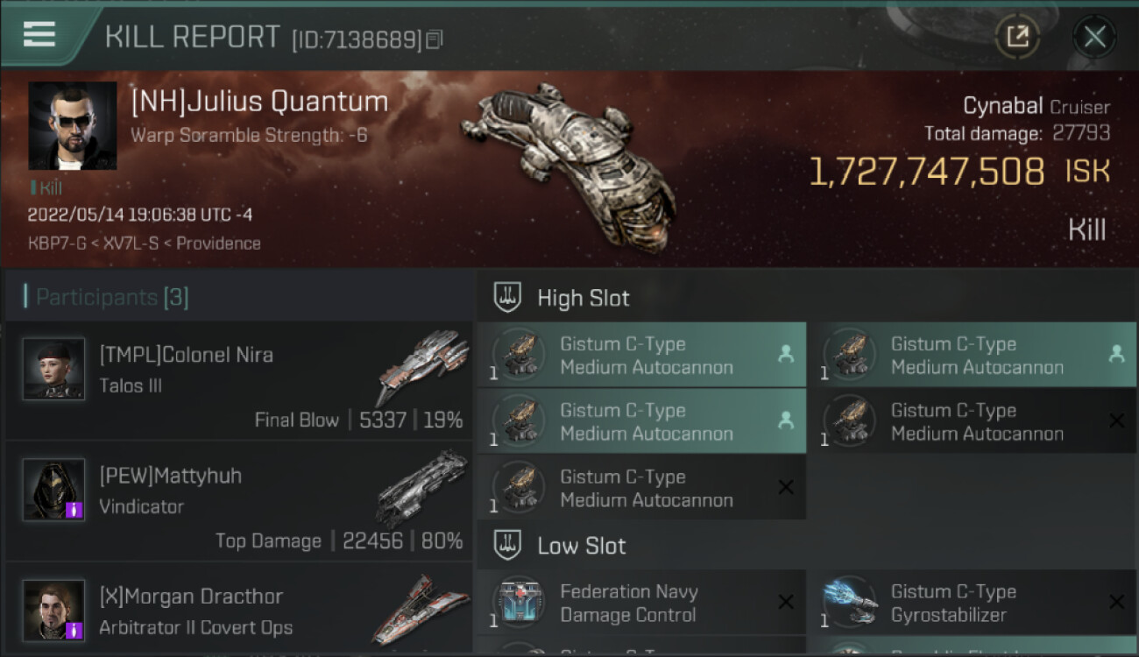Select the Gistum C-Type Gyrostabilizer item

(x=973, y=603)
